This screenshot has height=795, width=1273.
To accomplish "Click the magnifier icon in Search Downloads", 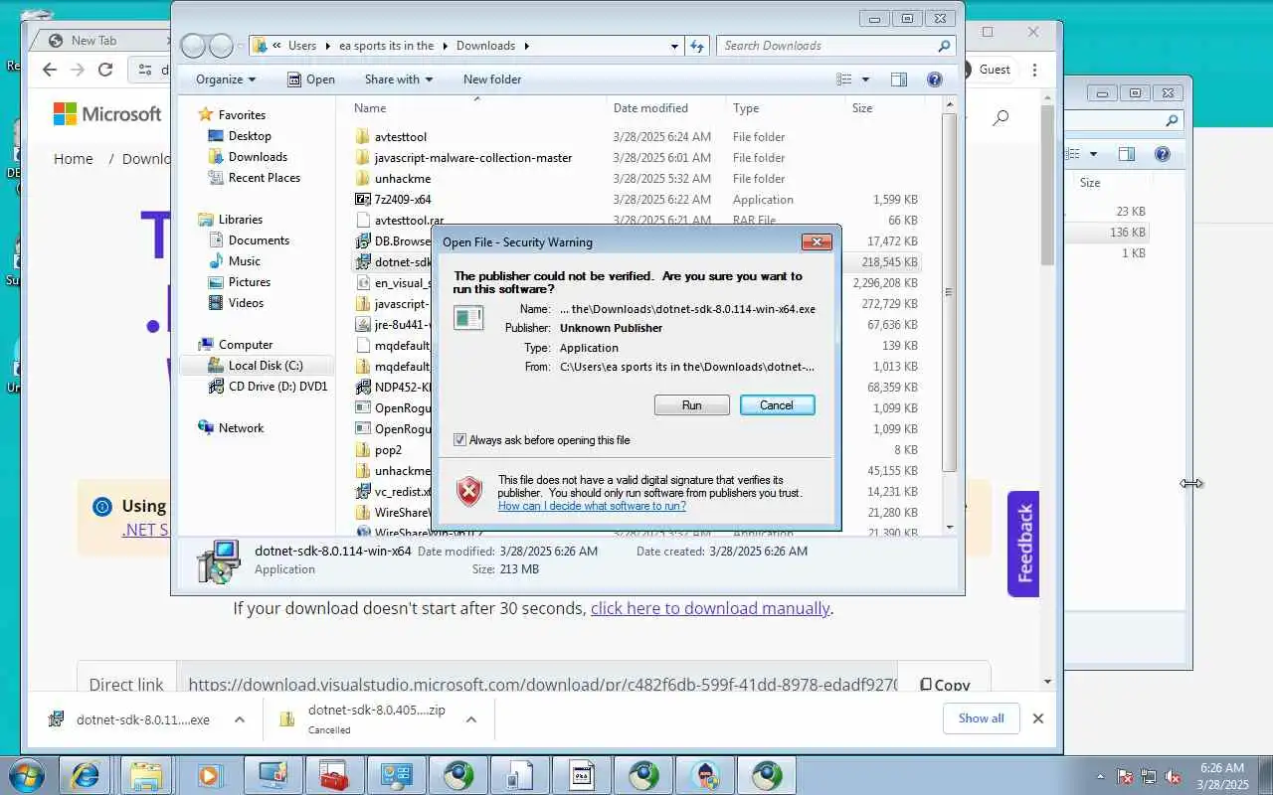I will pyautogui.click(x=944, y=46).
